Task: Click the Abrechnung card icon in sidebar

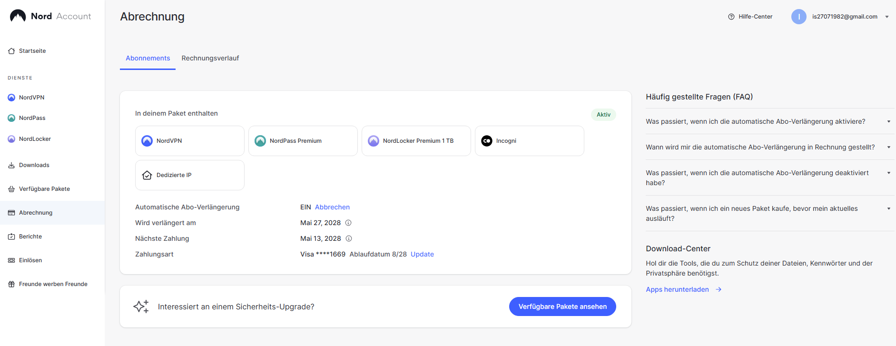Action: click(x=11, y=213)
